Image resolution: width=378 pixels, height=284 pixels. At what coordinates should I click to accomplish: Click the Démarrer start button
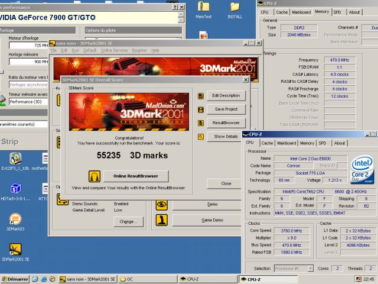(x=15, y=279)
